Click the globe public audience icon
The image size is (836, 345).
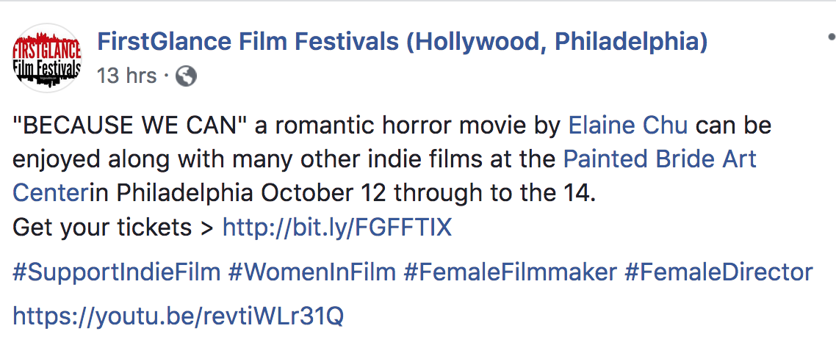tap(187, 75)
